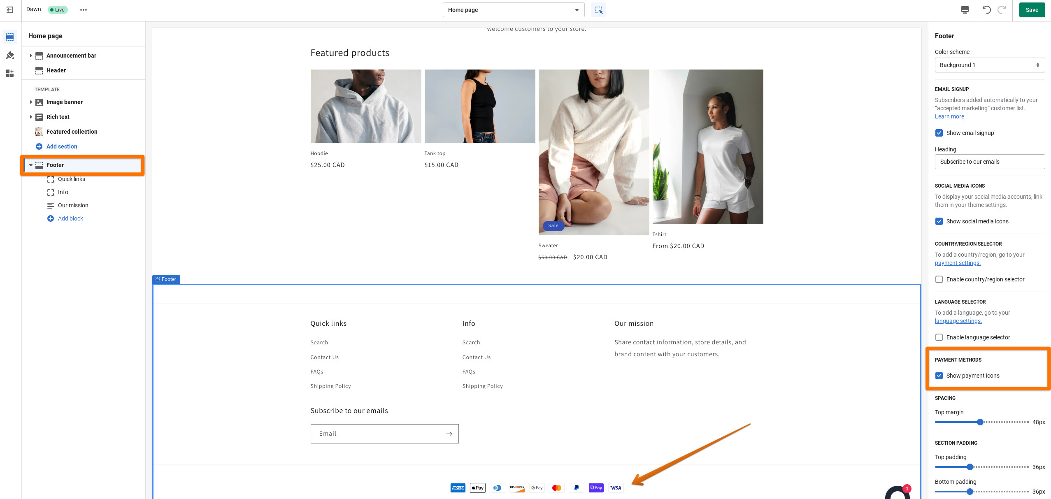Open the three-dot theme actions menu
Screen dimensions: 1051x499
point(84,10)
